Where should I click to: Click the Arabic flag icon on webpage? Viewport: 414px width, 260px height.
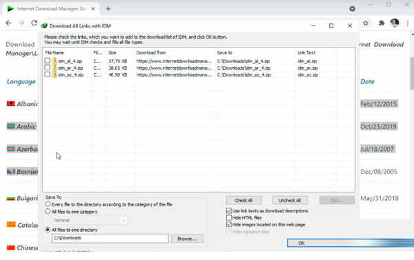tap(10, 126)
